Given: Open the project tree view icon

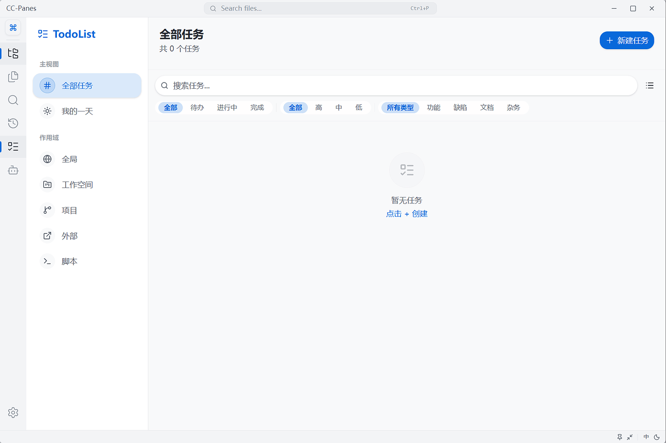Looking at the screenshot, I should point(13,53).
